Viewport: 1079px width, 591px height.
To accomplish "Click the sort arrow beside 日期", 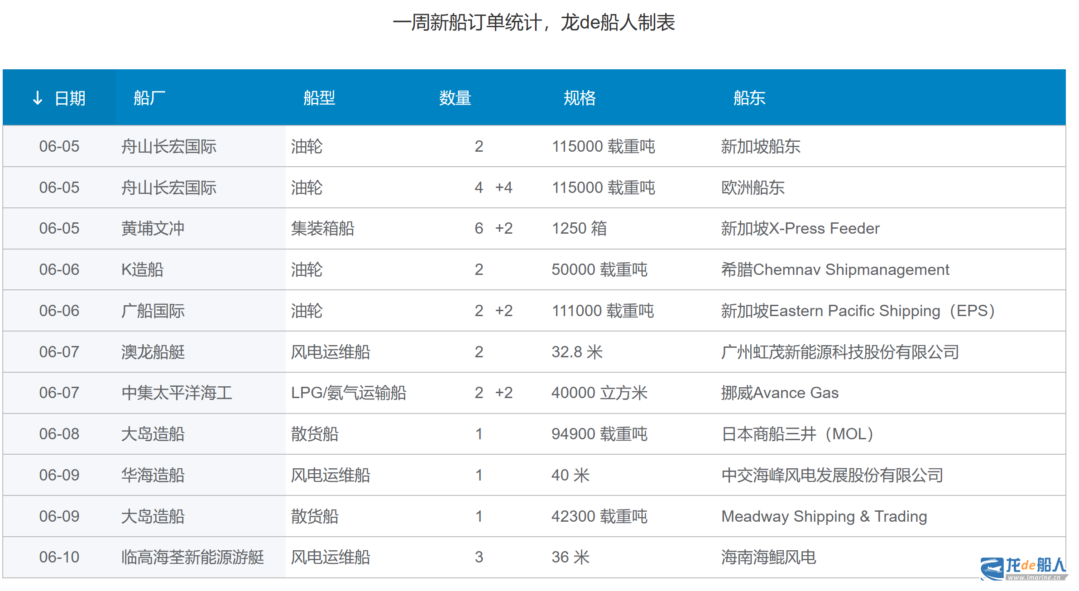I will pos(38,98).
